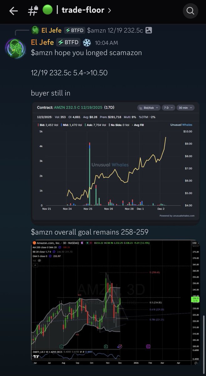Select text "buyer still in"
Viewport: 206px width, 376px height.
click(51, 93)
